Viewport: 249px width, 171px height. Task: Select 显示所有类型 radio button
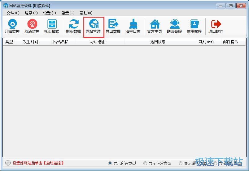(110, 163)
